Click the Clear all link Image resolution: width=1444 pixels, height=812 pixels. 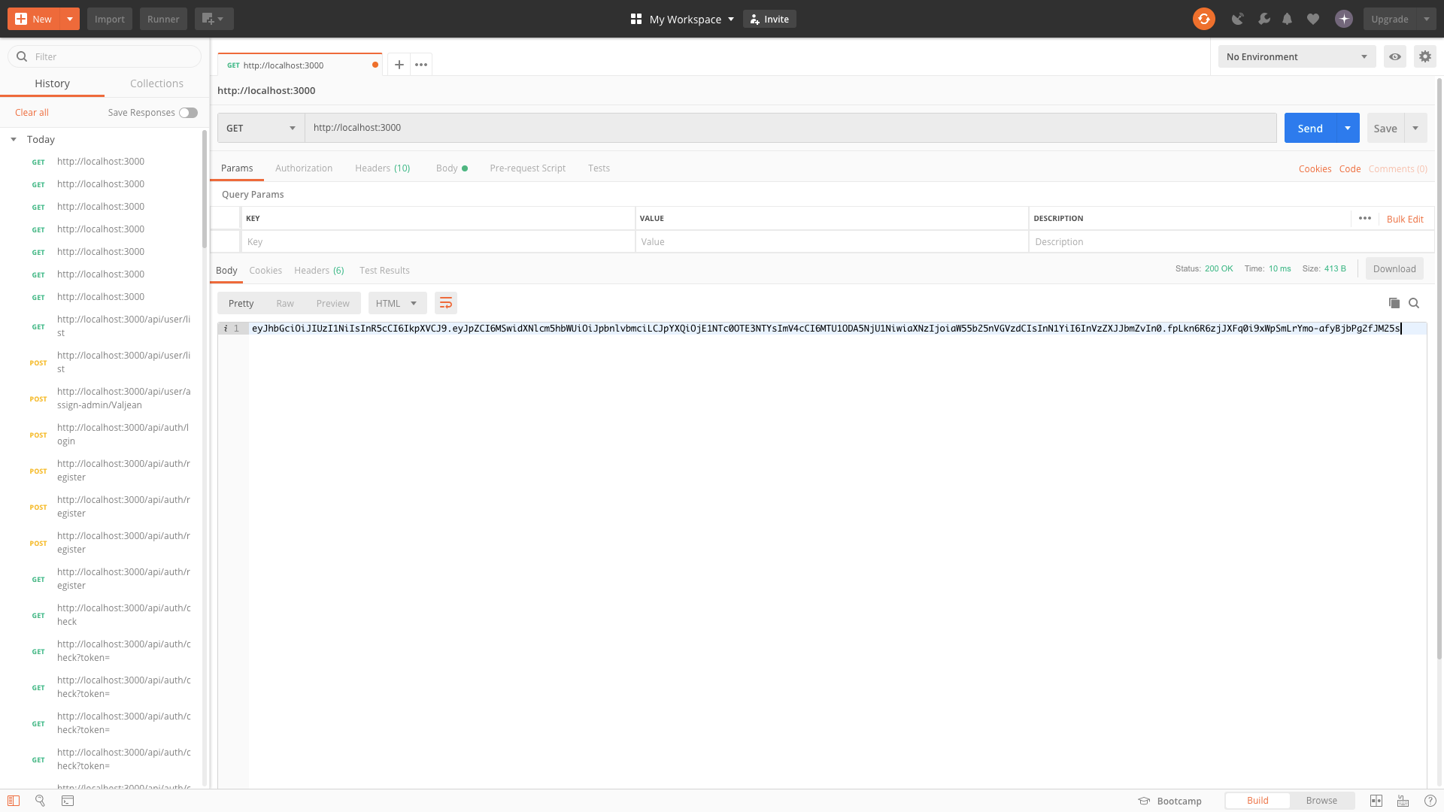coord(32,113)
